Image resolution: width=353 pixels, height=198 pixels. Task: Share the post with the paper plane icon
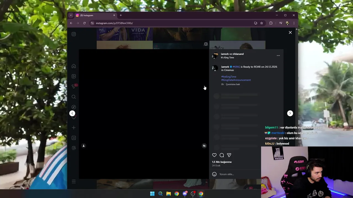[229, 155]
